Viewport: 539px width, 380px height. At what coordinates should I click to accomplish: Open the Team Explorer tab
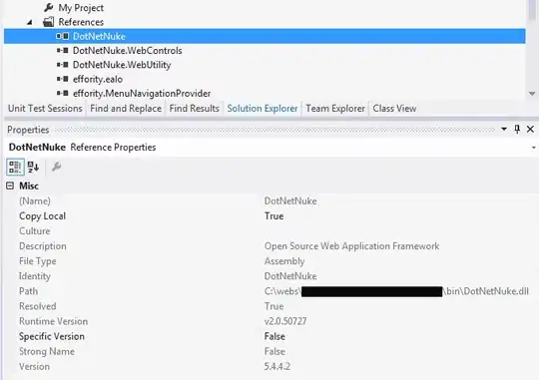pyautogui.click(x=335, y=109)
